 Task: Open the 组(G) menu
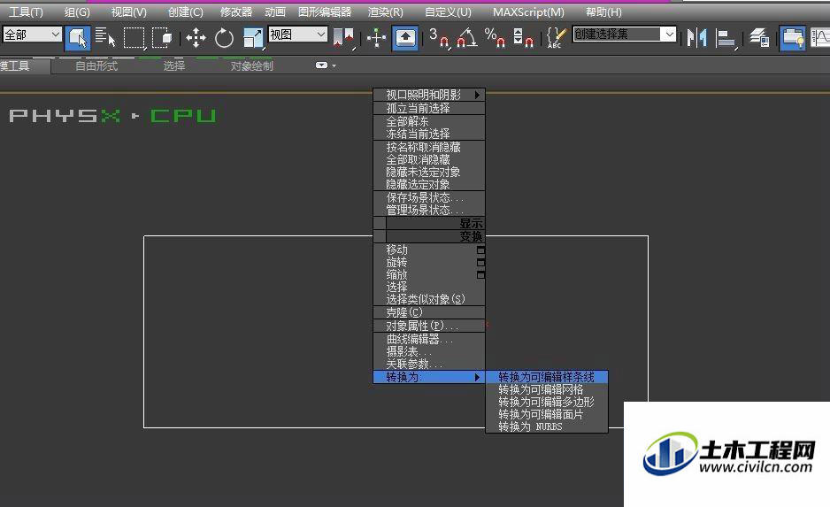pyautogui.click(x=77, y=12)
